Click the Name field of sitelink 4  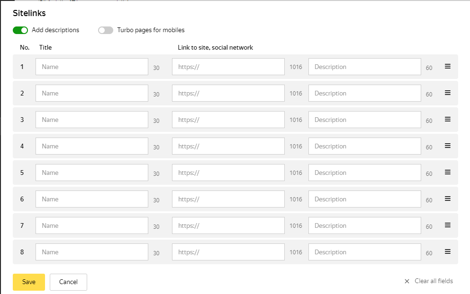point(92,146)
